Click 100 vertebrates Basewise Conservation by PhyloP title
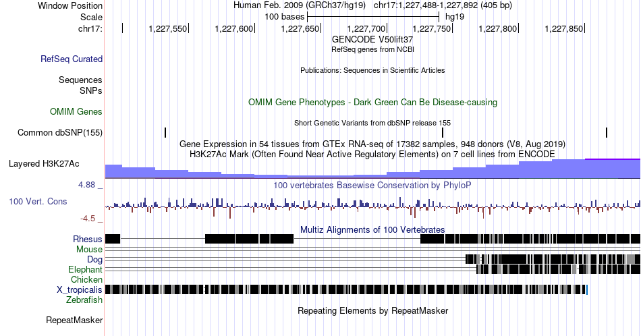 coord(372,185)
